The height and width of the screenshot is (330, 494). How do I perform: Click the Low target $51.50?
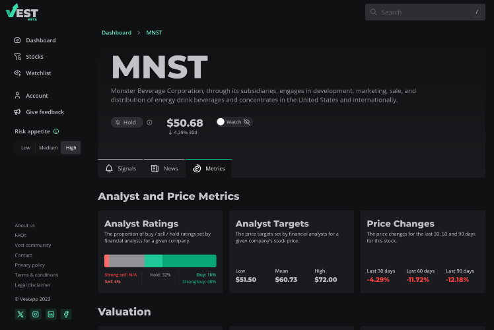(x=246, y=279)
